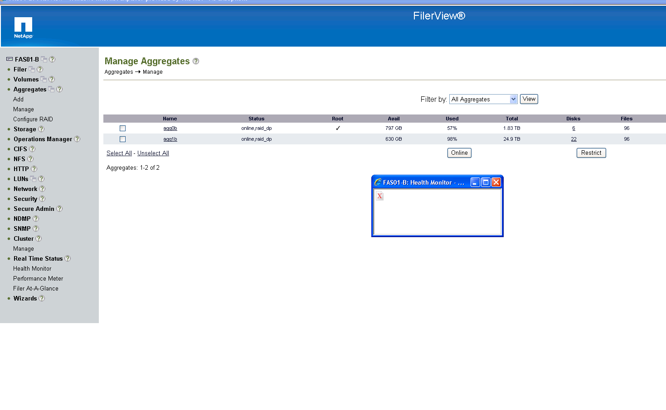Expand the Volumes menu

coord(26,79)
